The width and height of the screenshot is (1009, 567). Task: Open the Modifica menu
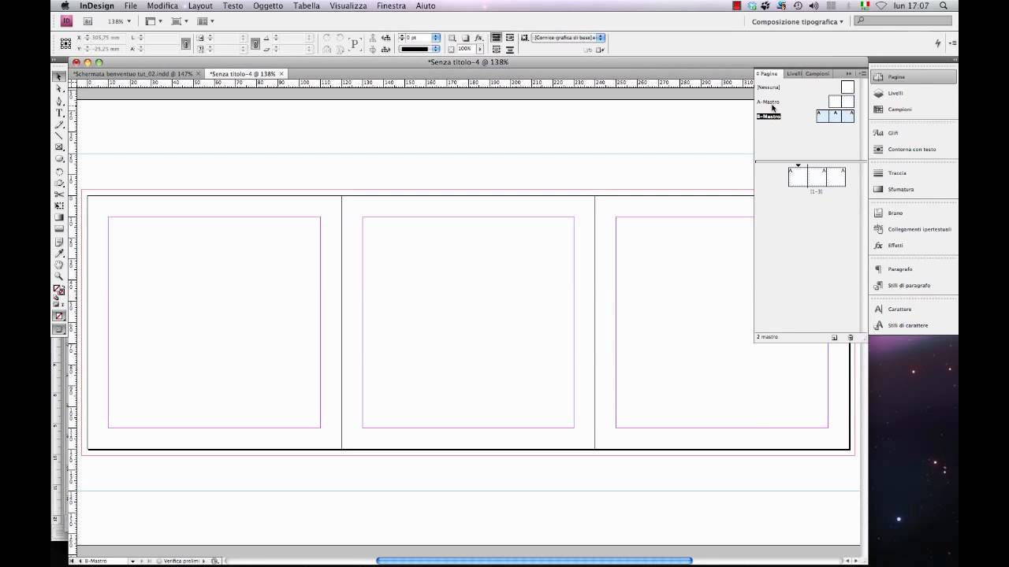[x=162, y=6]
